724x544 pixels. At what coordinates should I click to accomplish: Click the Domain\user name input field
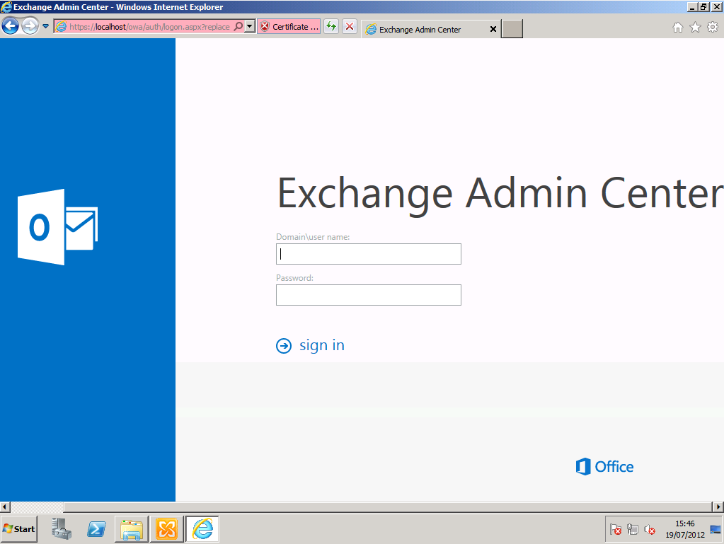point(368,253)
